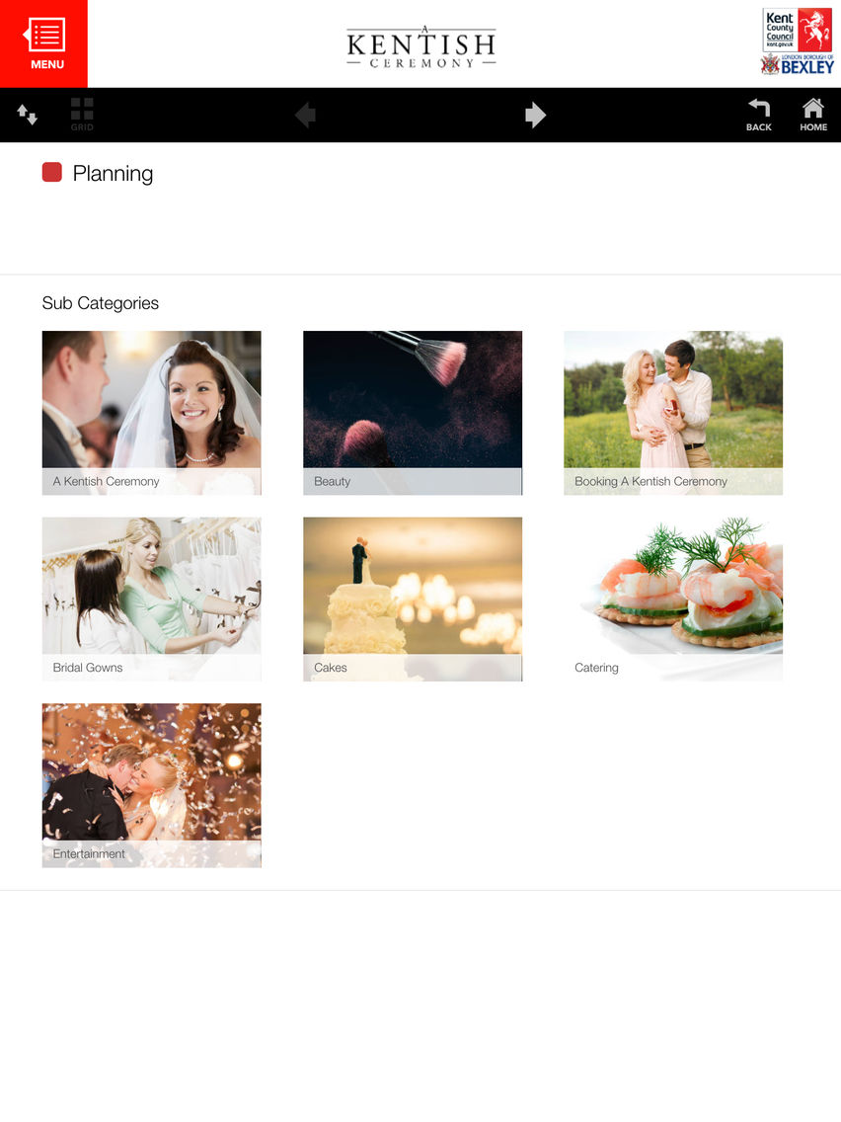Click the red Planning square marker
This screenshot has width=841, height=1122.
[52, 172]
